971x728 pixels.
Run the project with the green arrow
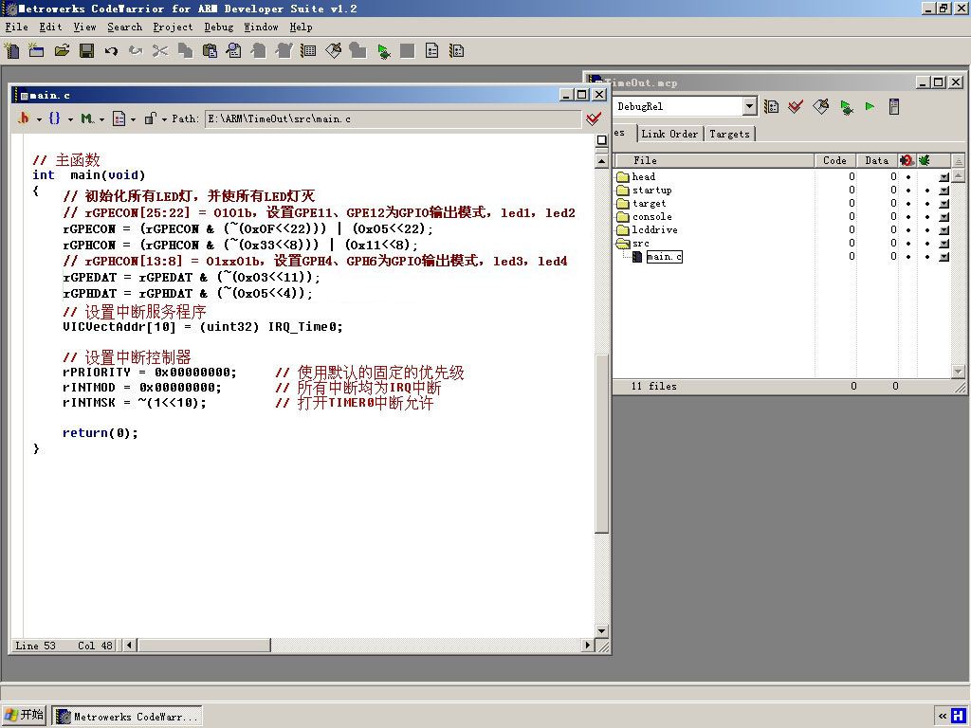coord(870,106)
